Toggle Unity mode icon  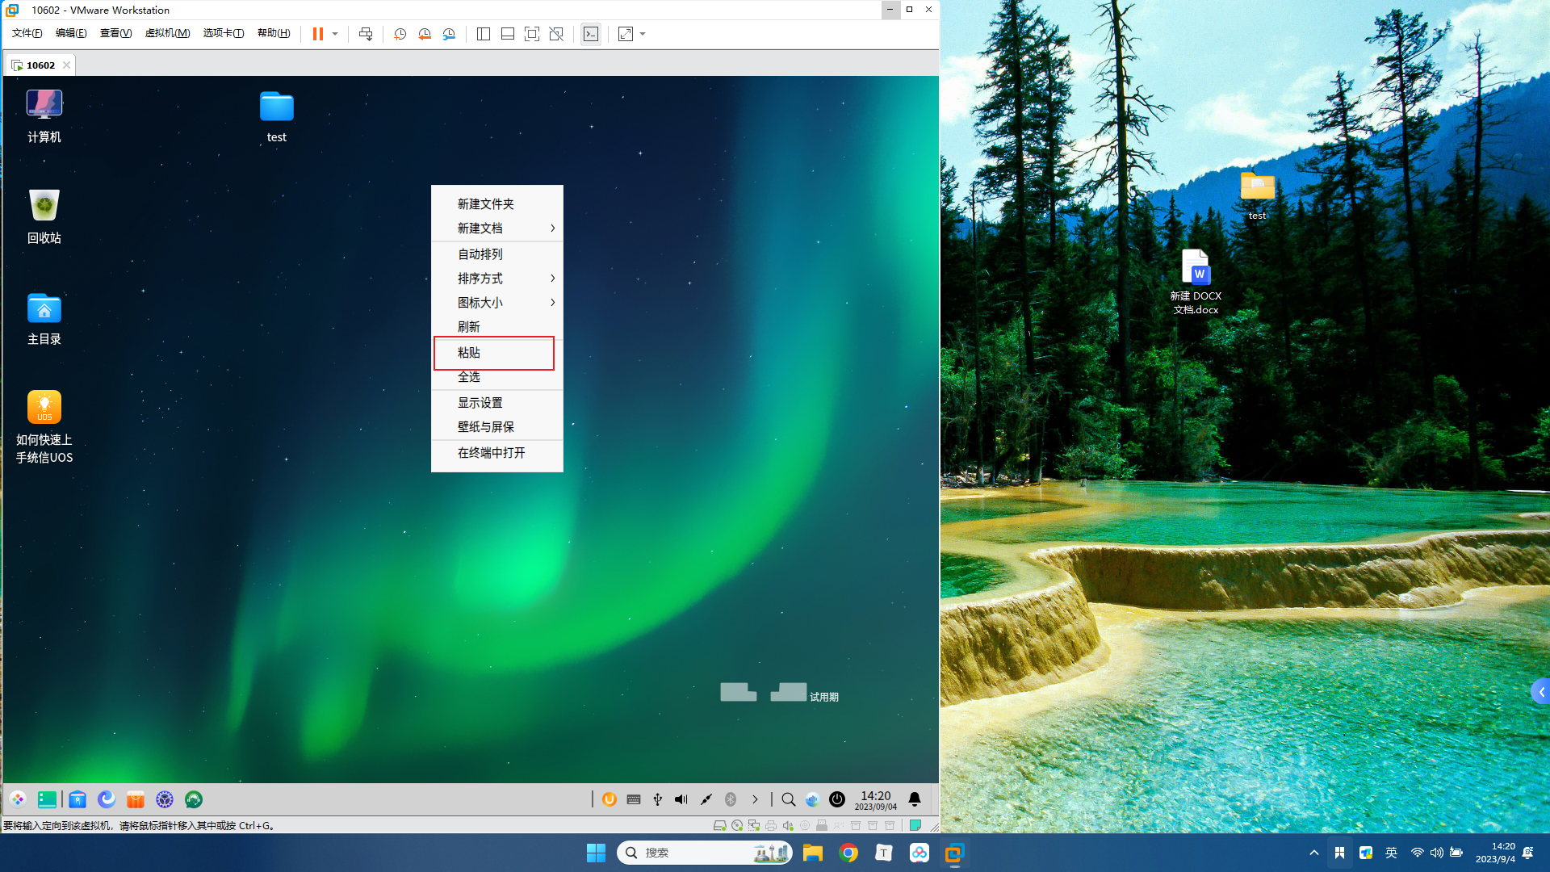point(556,34)
